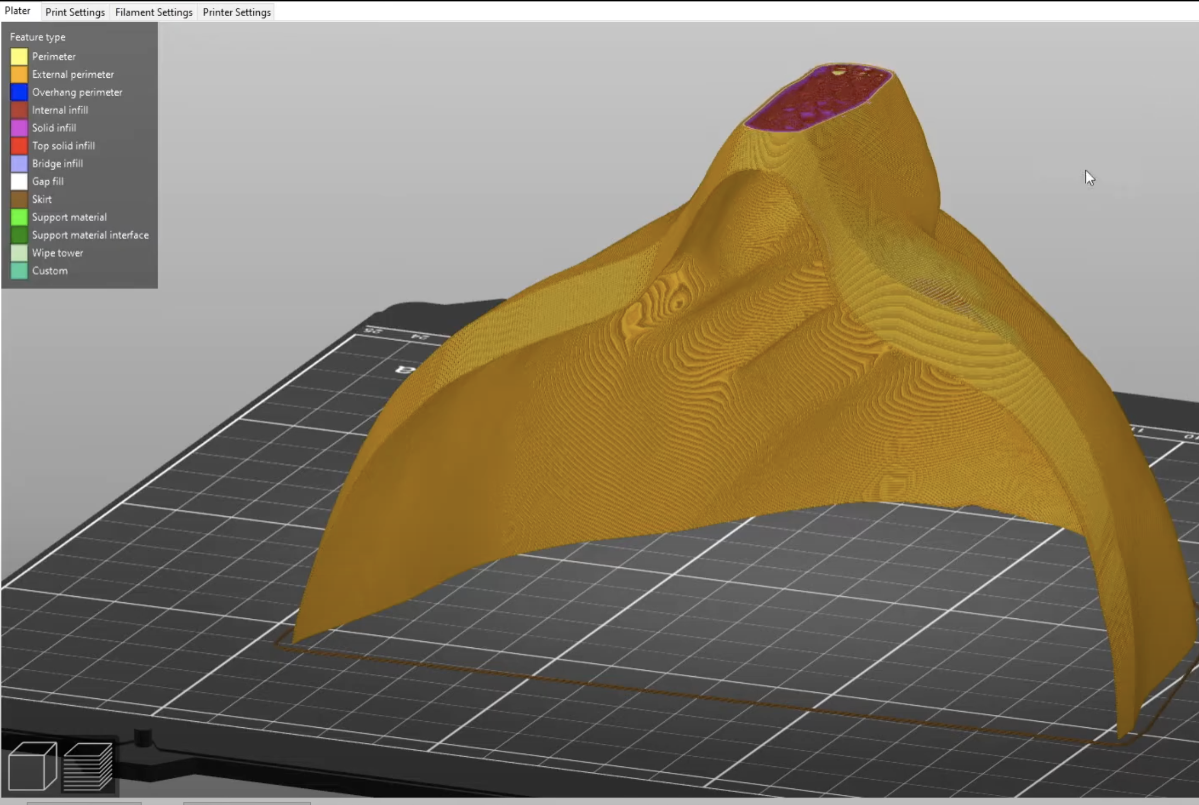This screenshot has width=1199, height=805.
Task: Toggle visibility of the Perimeter feature type
Action: click(18, 56)
